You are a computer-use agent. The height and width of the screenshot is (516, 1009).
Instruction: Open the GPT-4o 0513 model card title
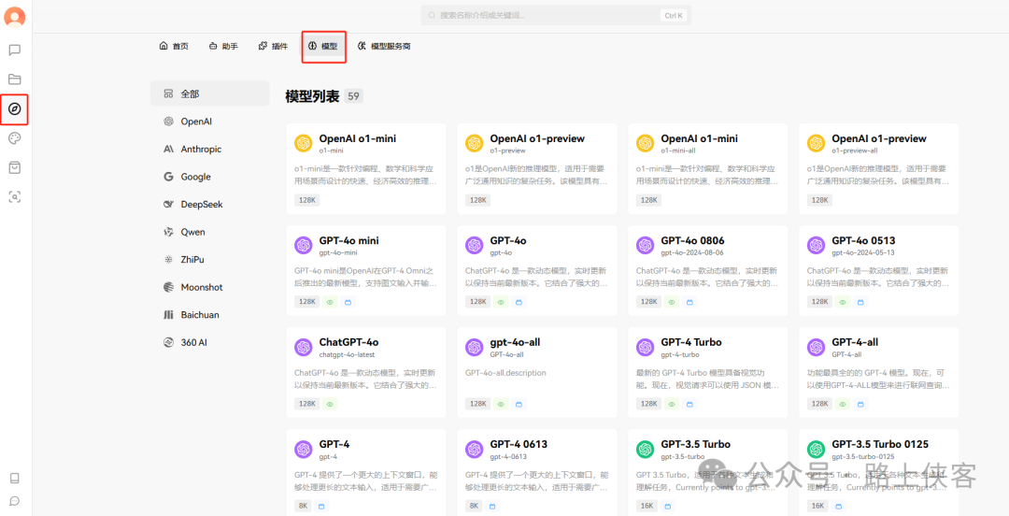coord(863,240)
